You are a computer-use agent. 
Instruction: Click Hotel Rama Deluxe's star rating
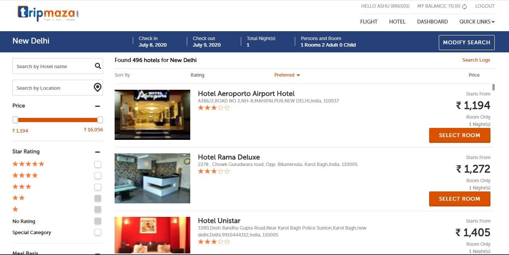pos(214,171)
